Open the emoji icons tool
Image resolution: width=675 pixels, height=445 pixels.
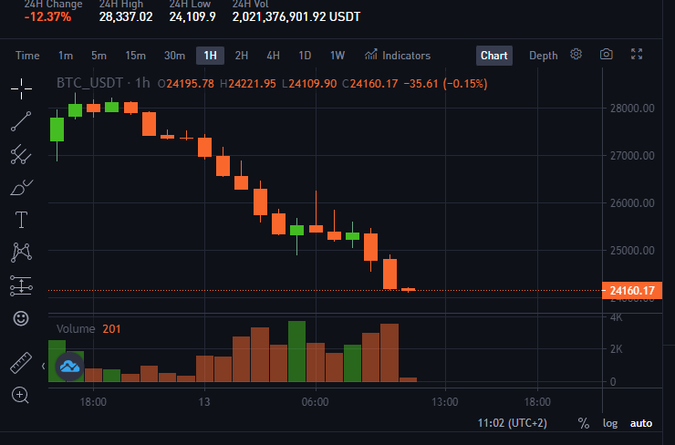pyautogui.click(x=21, y=318)
